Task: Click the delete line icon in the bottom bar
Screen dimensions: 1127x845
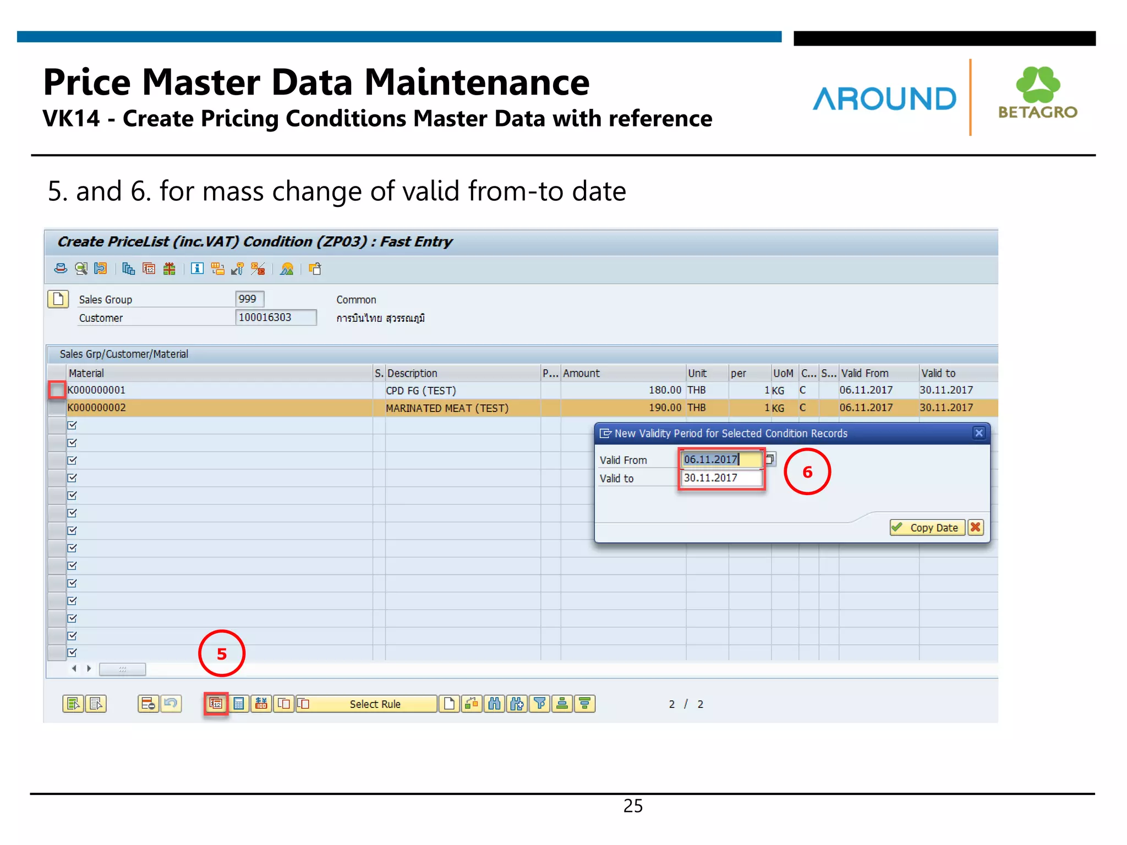Action: [148, 704]
